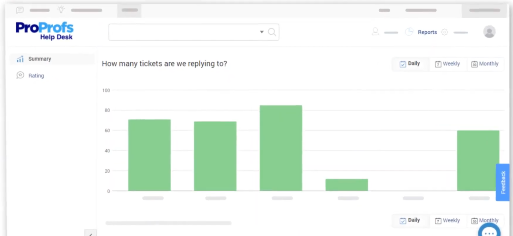Open the profile avatar menu
The image size is (513, 236).
coord(489,32)
